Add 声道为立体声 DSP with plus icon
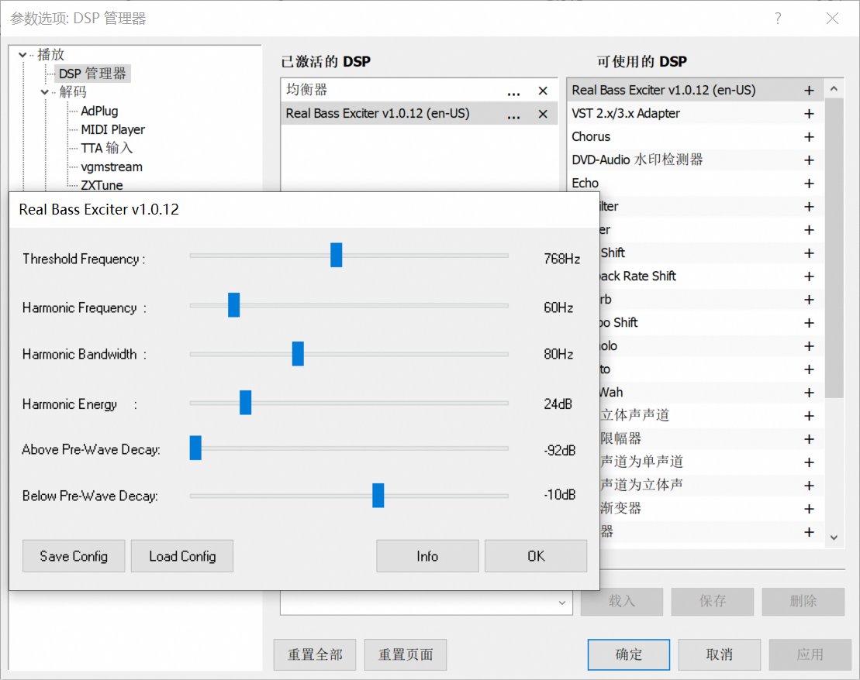This screenshot has width=860, height=680. coord(809,486)
